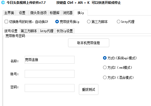The height and width of the screenshot is (106, 151).
Task: Open the 设置 tab
Action: pos(22,13)
